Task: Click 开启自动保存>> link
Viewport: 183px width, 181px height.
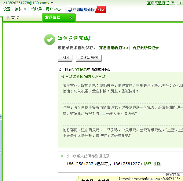Action: [114, 48]
